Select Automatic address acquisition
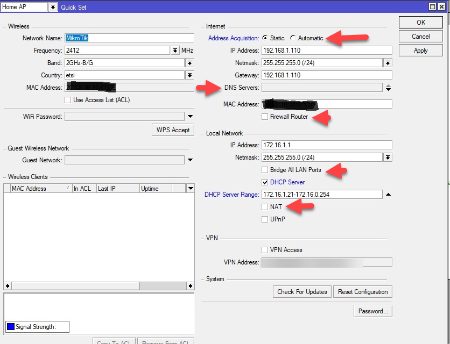The height and width of the screenshot is (344, 450). pos(293,38)
